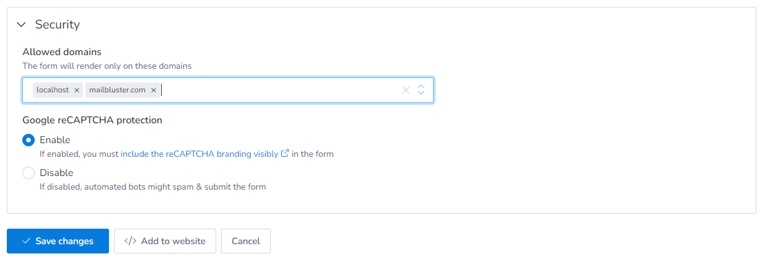Cancel the form changes
This screenshot has width=765, height=264.
[x=246, y=241]
